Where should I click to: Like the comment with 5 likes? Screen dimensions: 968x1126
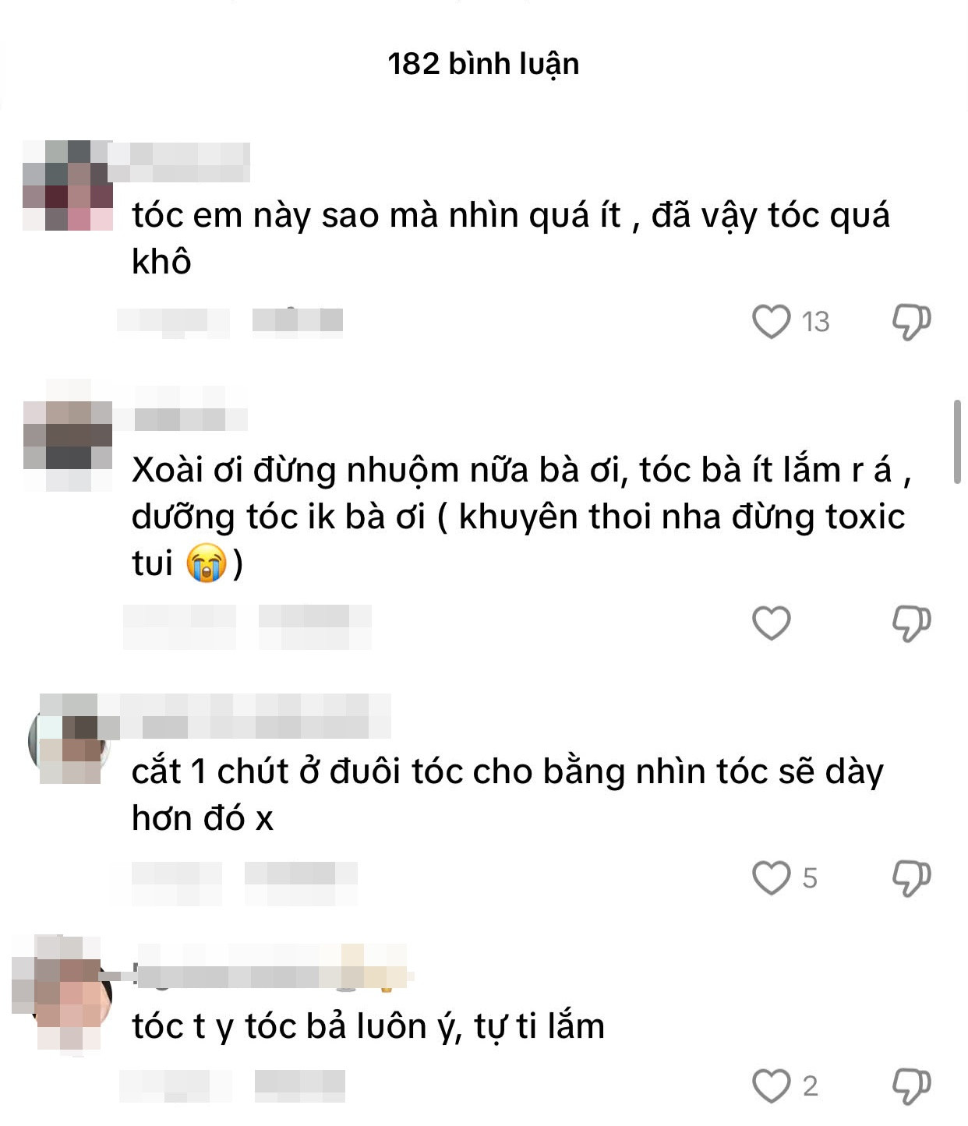pyautogui.click(x=771, y=877)
